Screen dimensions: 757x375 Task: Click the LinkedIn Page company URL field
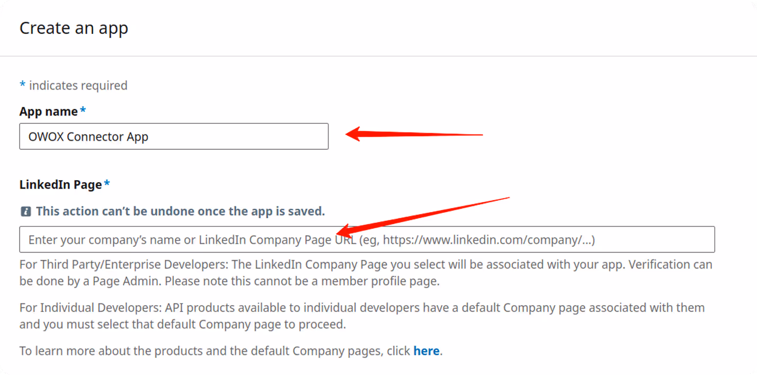(x=367, y=239)
